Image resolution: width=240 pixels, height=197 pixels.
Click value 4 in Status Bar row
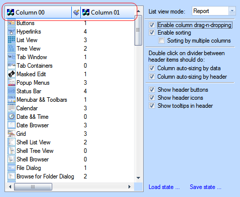click(x=85, y=91)
